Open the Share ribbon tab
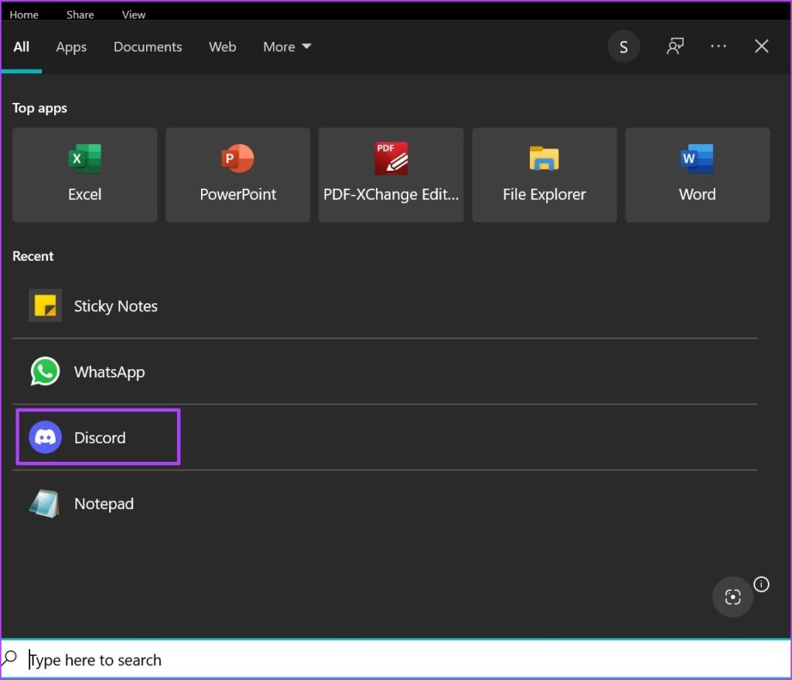 coord(80,15)
